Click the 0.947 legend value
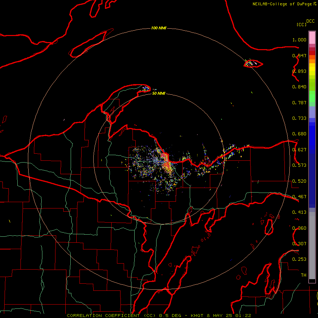This screenshot has width=318, height=318. click(x=299, y=55)
